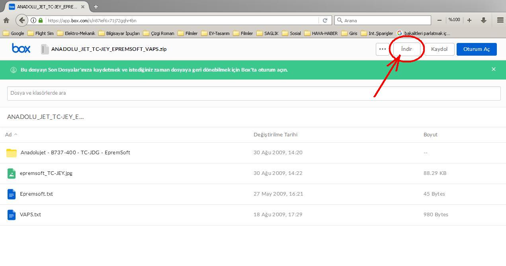Open the Epremsoft.txt document icon
Viewport: 506px width, 266px height.
tap(12, 194)
